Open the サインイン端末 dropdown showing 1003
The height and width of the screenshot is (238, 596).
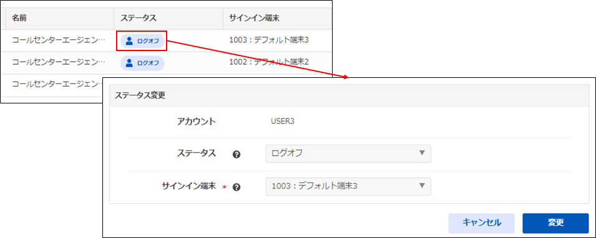[348, 186]
